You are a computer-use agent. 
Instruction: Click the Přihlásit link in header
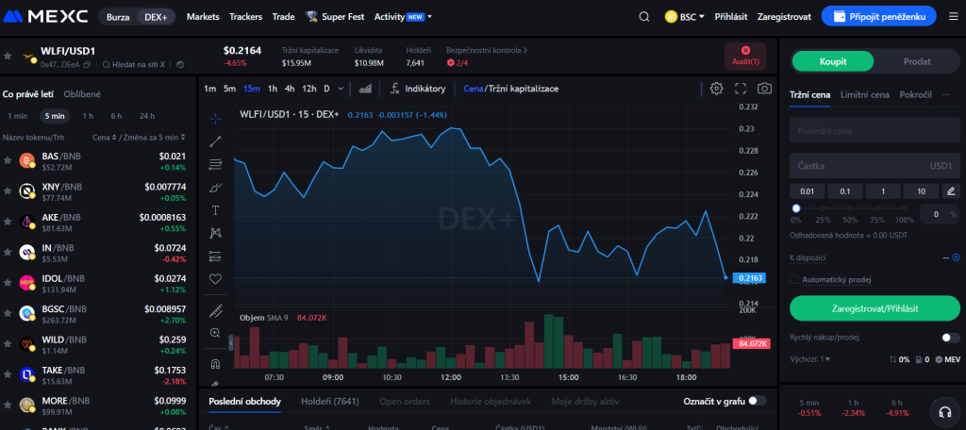pyautogui.click(x=731, y=17)
